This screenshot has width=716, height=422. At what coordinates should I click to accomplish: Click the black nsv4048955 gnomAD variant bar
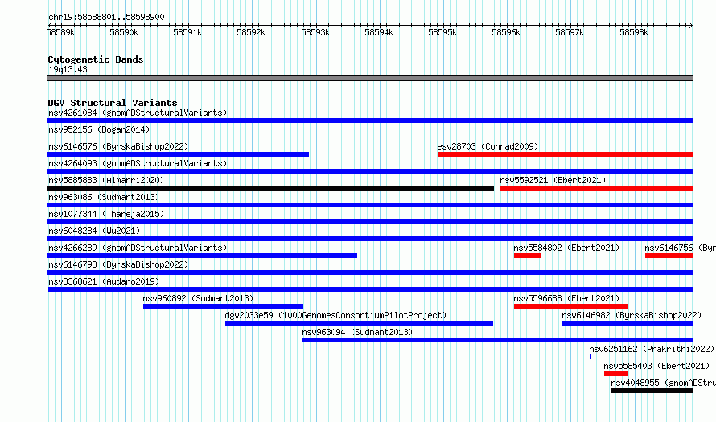click(x=652, y=391)
